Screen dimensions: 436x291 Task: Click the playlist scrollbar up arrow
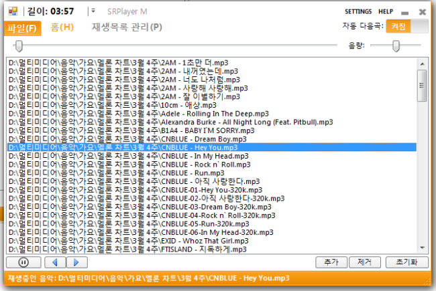click(422, 64)
